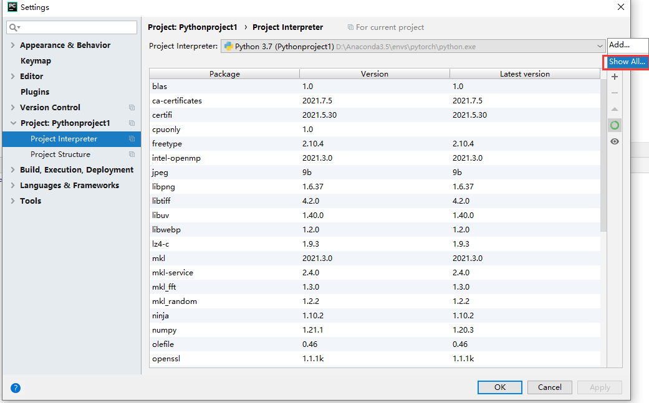Select the certifi package row
Image resolution: width=649 pixels, height=403 pixels.
375,115
